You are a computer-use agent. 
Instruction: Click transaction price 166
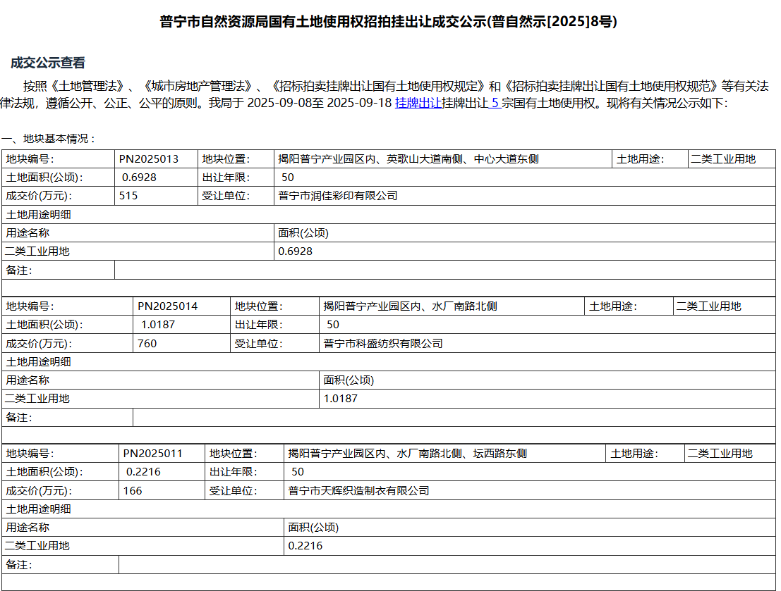133,491
